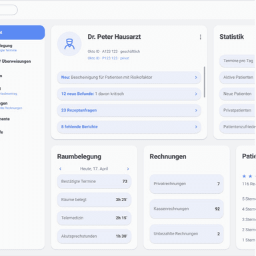Click the Überweisungen item in the sidebar
Viewport: 256px width, 256px height.
(x=15, y=61)
